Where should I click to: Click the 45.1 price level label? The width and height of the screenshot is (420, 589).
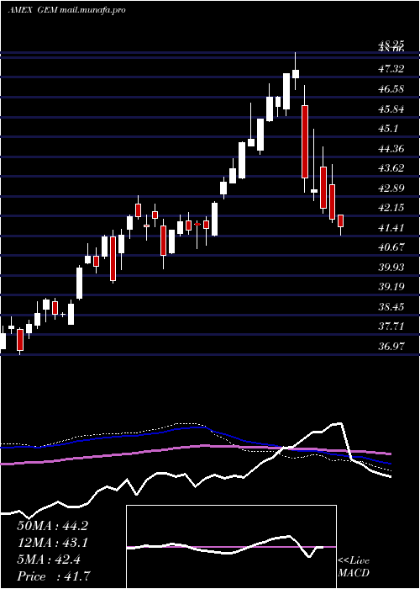pos(388,130)
